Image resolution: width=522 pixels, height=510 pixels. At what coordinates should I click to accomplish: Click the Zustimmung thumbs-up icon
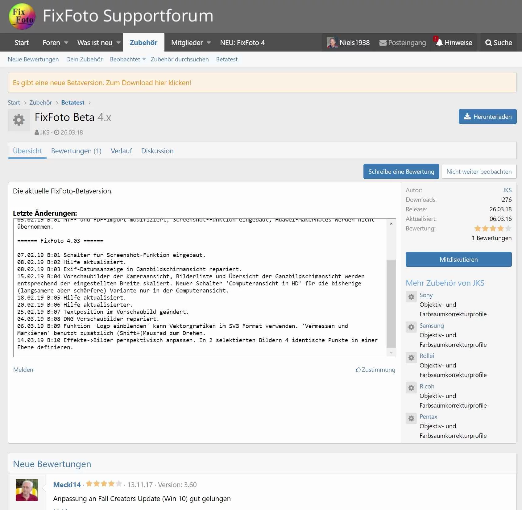[x=358, y=369]
